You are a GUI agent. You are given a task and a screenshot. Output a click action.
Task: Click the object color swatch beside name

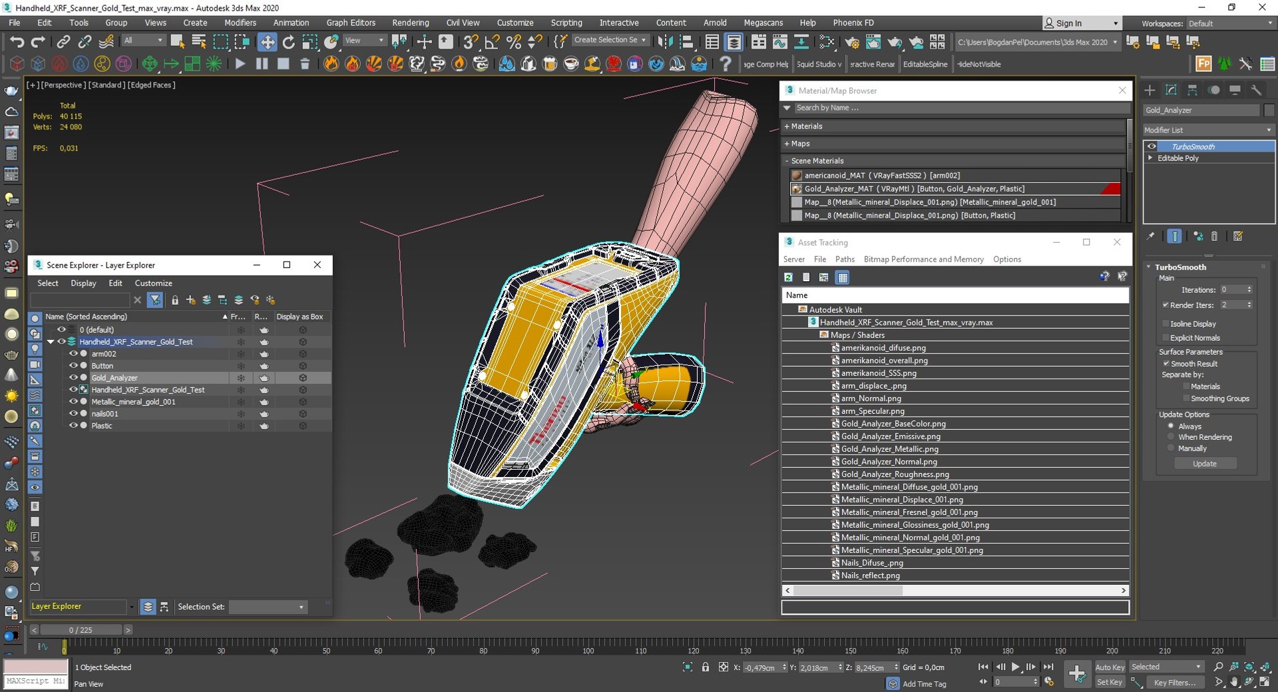pyautogui.click(x=1269, y=110)
